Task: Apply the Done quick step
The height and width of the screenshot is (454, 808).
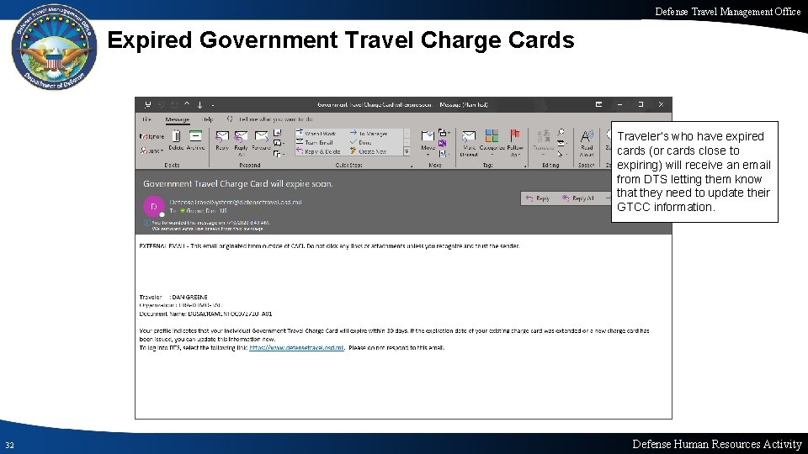Action: click(361, 143)
